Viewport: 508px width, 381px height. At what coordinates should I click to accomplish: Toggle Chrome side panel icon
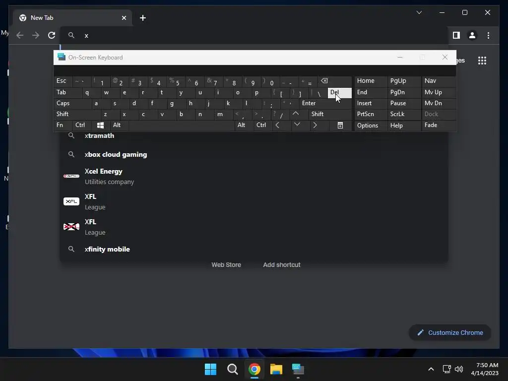(x=456, y=35)
